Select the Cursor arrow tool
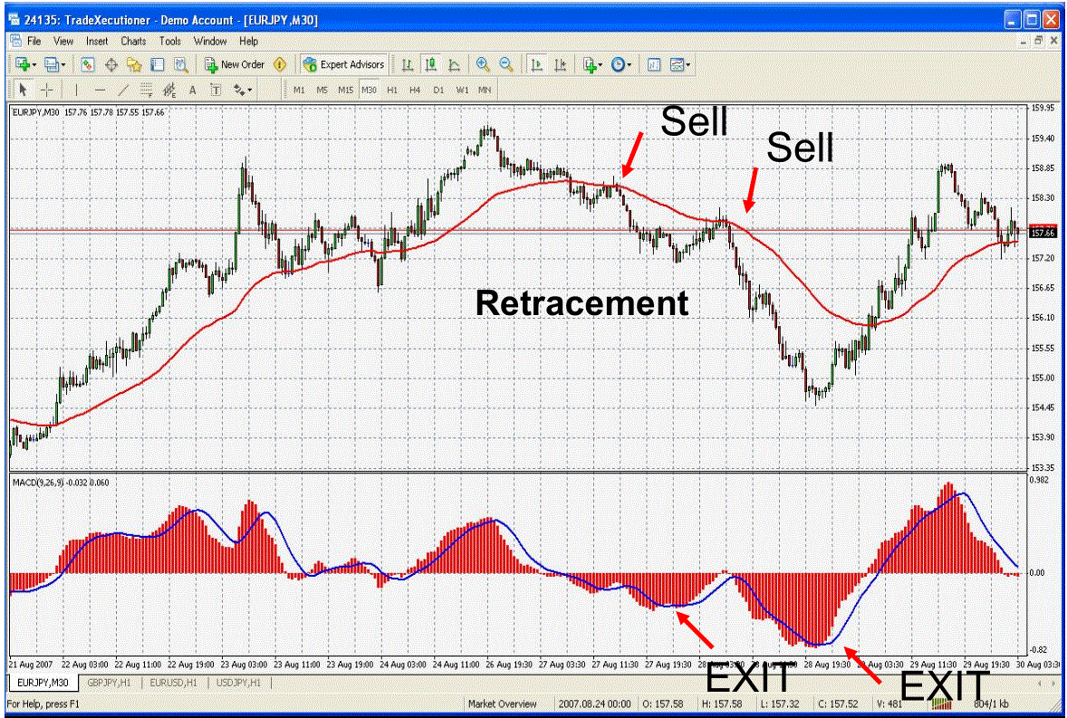 [24, 90]
